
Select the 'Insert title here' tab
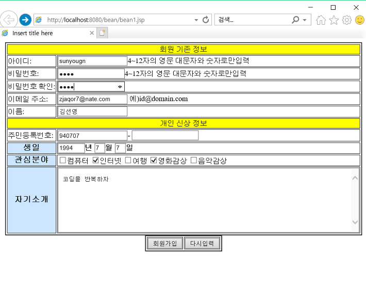click(x=48, y=33)
